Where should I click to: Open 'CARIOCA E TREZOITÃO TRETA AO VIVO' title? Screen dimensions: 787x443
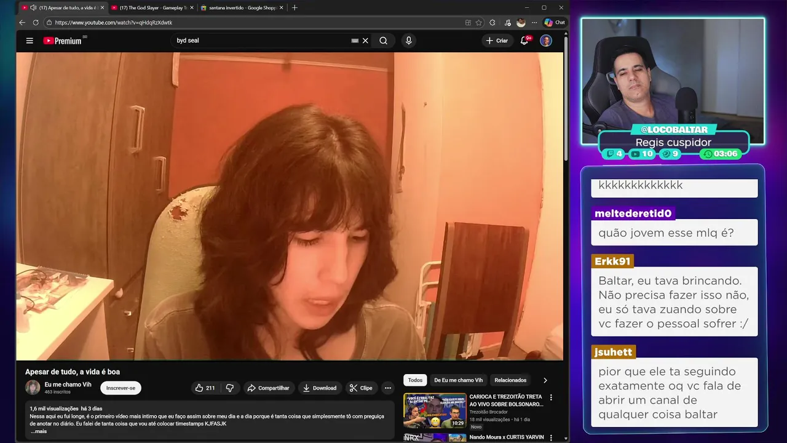point(506,401)
